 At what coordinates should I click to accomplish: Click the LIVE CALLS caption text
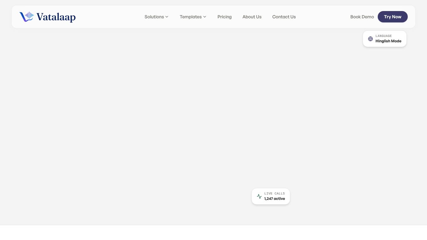pyautogui.click(x=274, y=194)
